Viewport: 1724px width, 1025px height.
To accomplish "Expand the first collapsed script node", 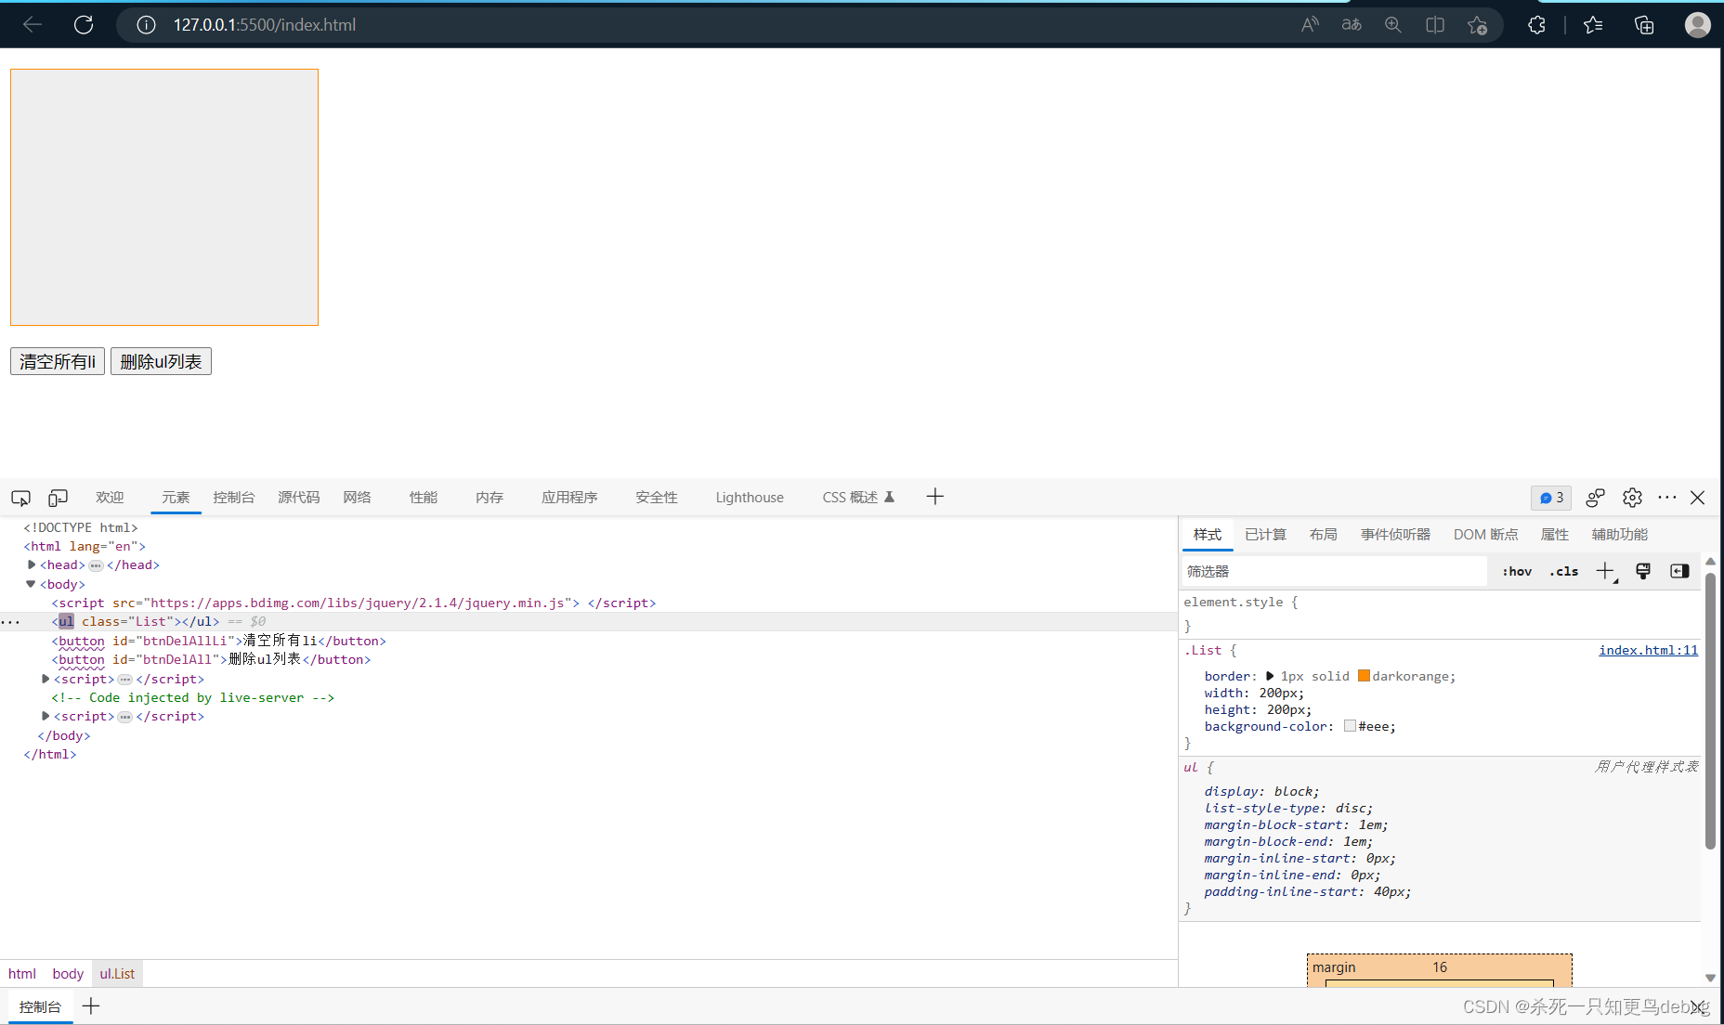I will [46, 679].
